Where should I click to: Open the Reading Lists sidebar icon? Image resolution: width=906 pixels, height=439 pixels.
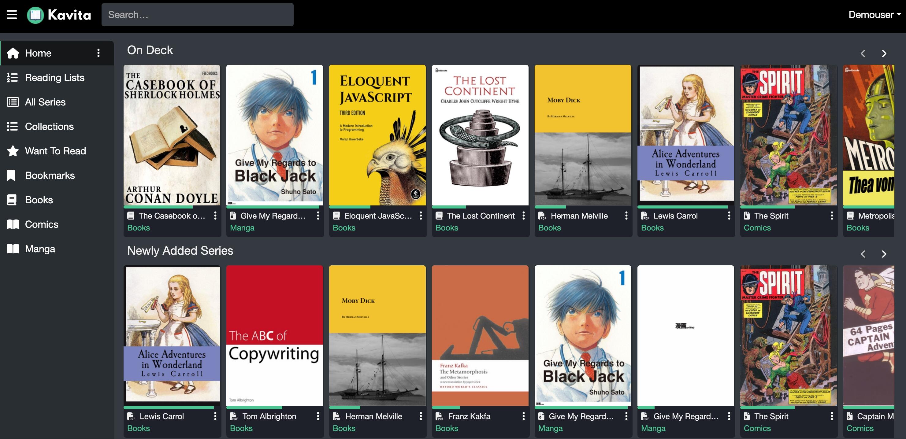coord(12,78)
